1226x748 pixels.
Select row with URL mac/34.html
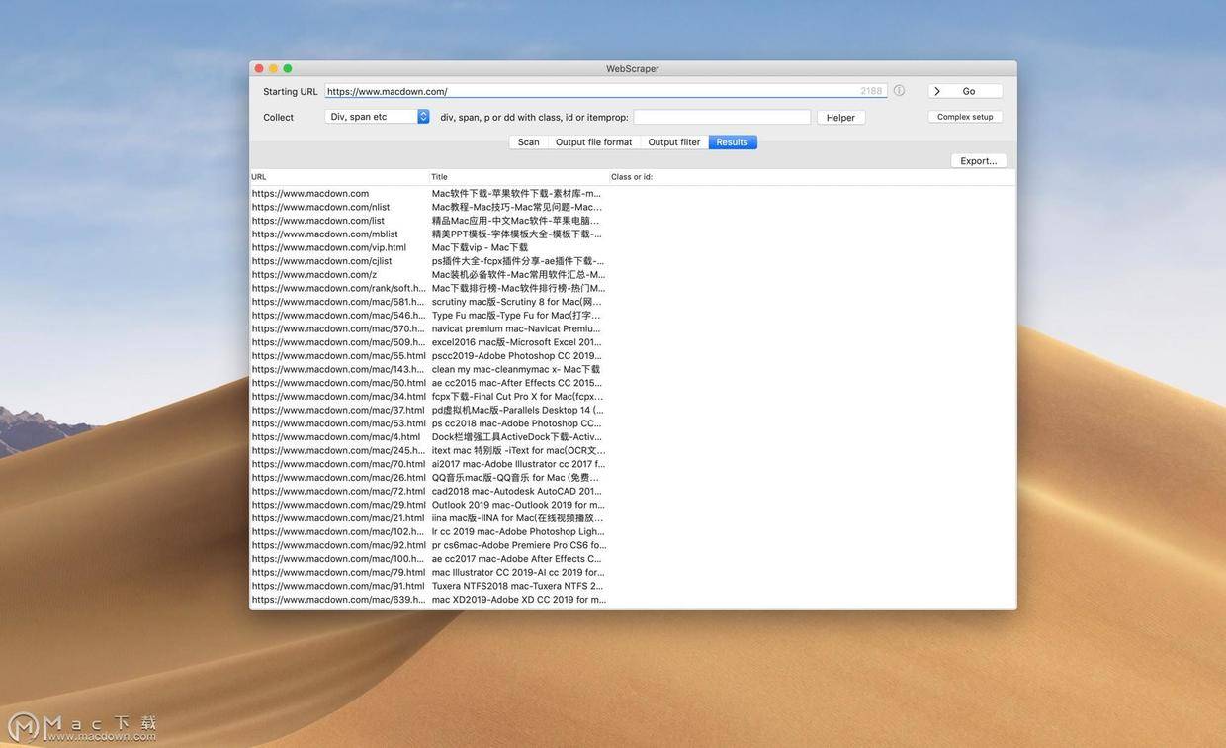[633, 397]
